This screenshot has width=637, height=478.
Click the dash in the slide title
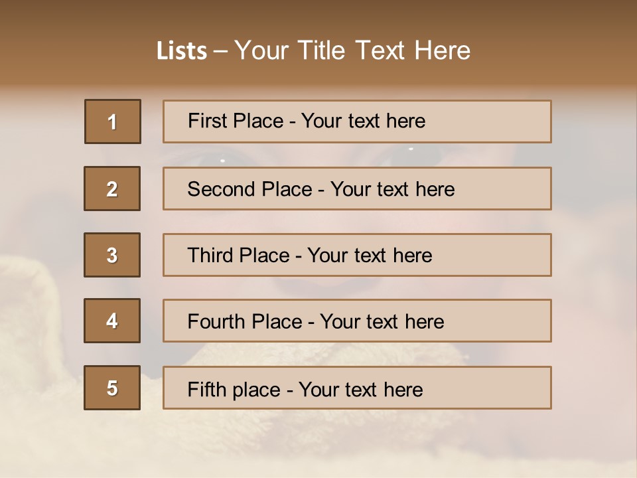click(x=221, y=50)
